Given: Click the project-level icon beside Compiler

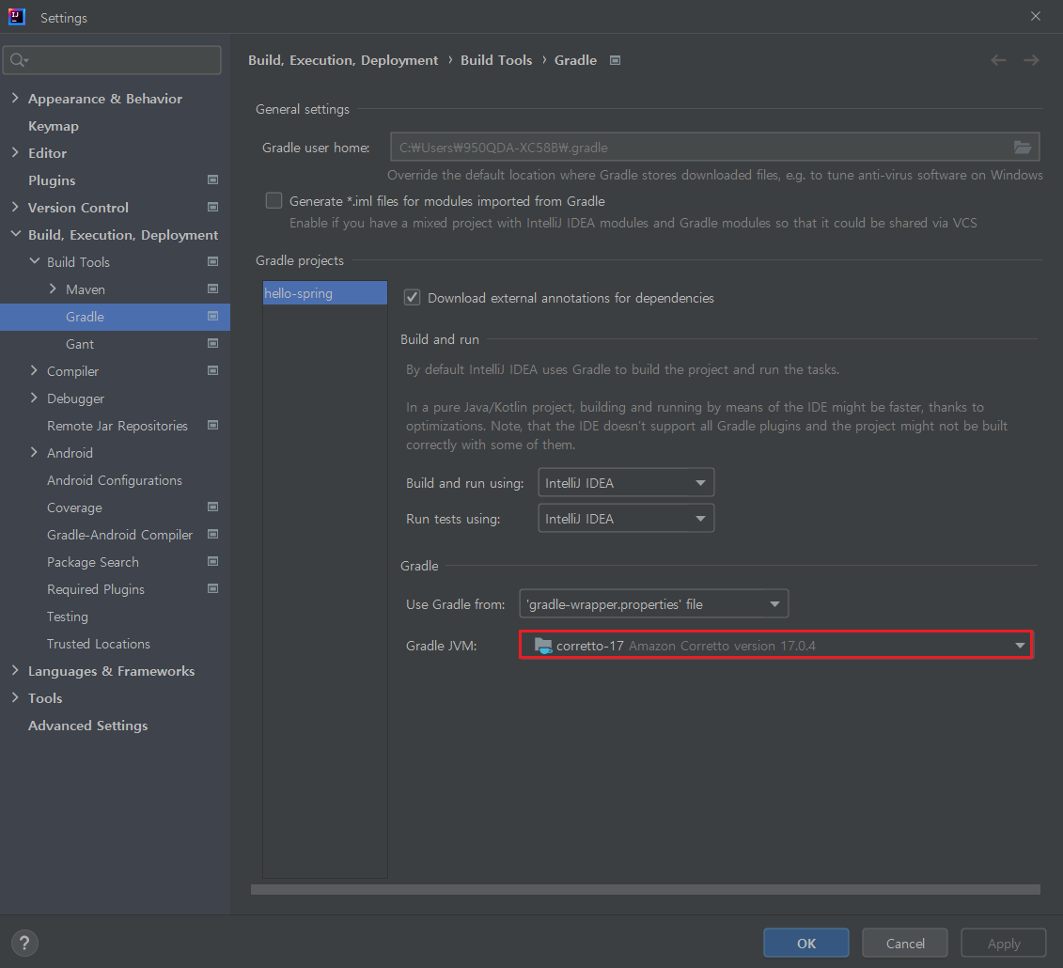Looking at the screenshot, I should click(212, 371).
